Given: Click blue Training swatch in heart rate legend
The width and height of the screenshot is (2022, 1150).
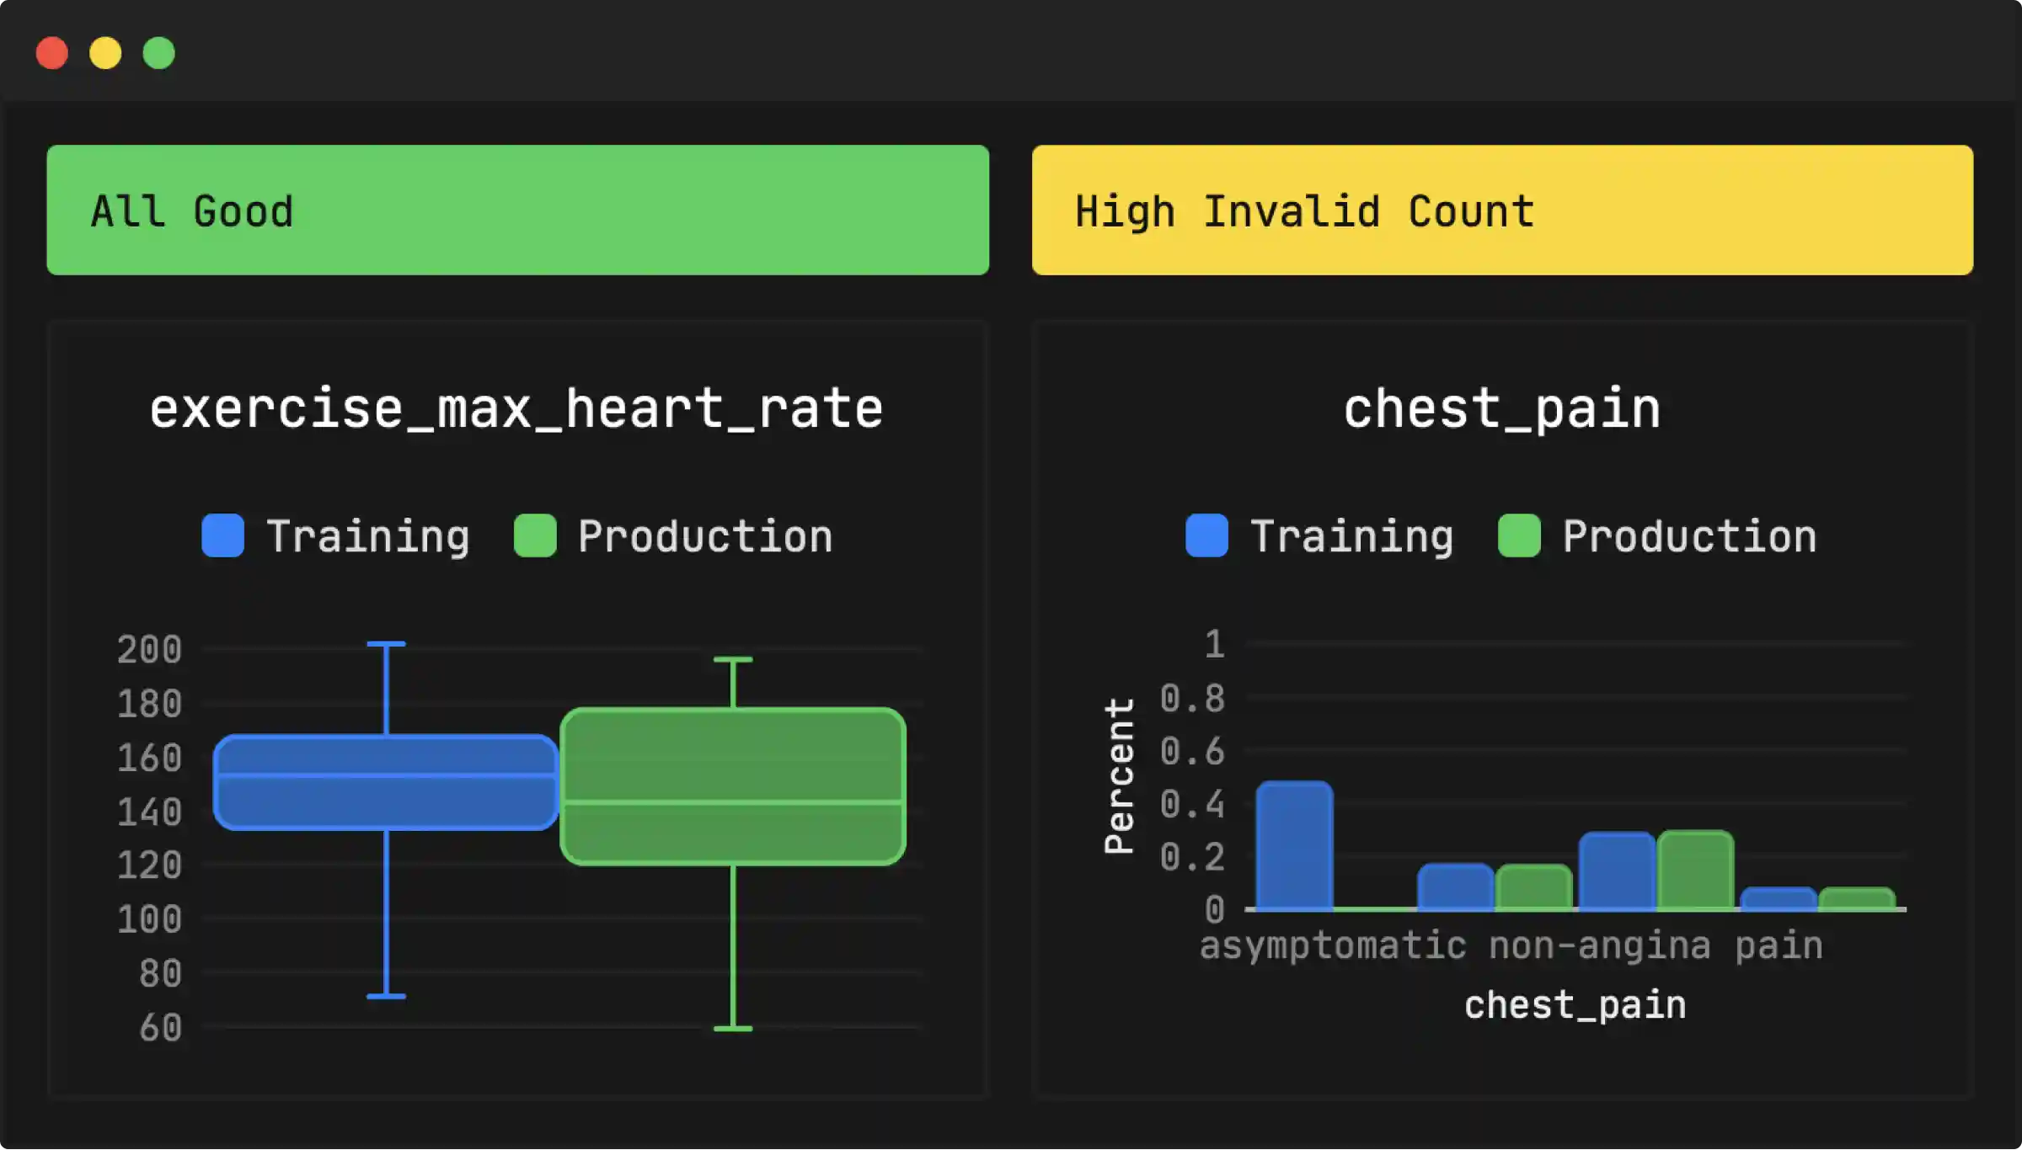Looking at the screenshot, I should [223, 536].
